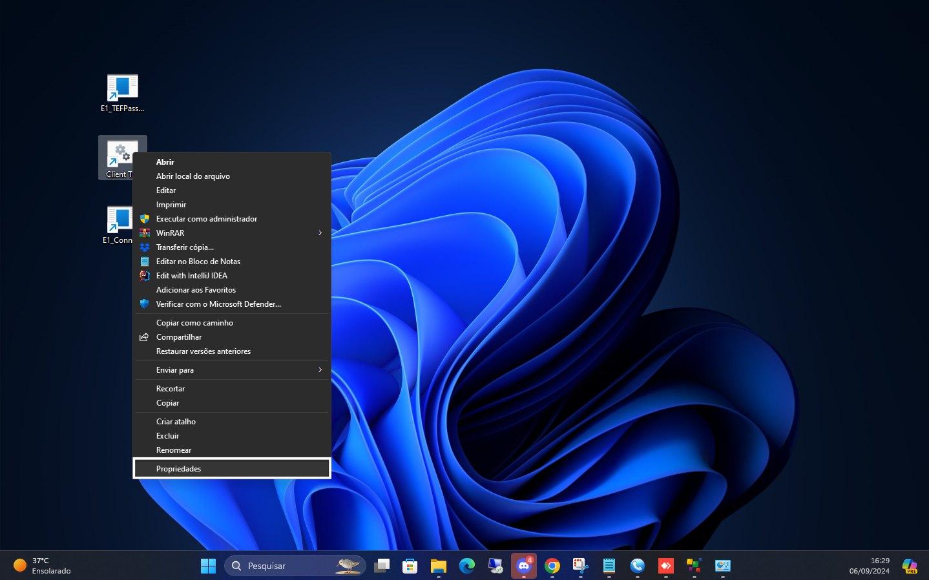Select Edit with IntelliJ IDEA
This screenshot has height=580, width=929.
point(232,276)
